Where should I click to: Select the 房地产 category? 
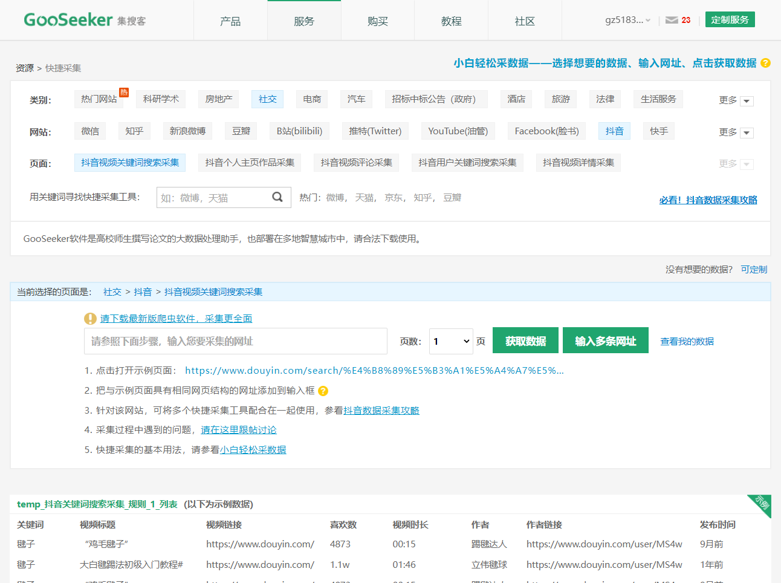point(219,99)
